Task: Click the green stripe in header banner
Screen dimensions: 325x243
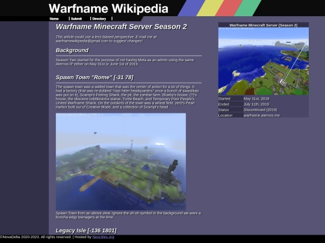Action: tap(248, 8)
